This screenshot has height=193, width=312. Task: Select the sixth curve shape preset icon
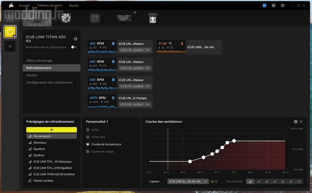click(x=291, y=181)
